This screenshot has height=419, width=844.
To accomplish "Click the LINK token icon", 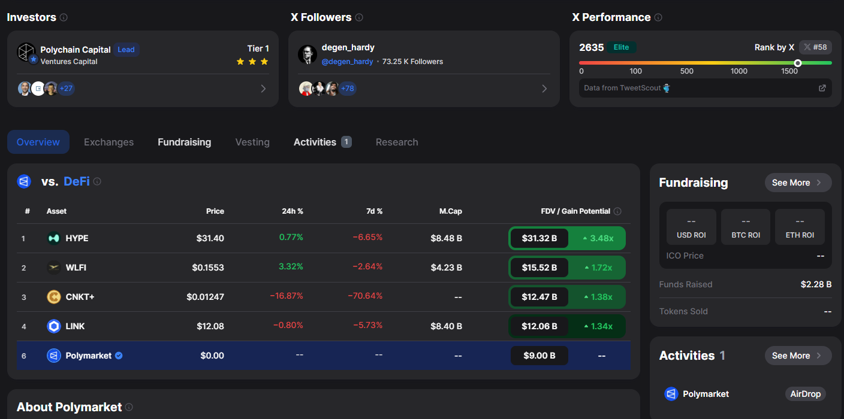I will pos(54,326).
